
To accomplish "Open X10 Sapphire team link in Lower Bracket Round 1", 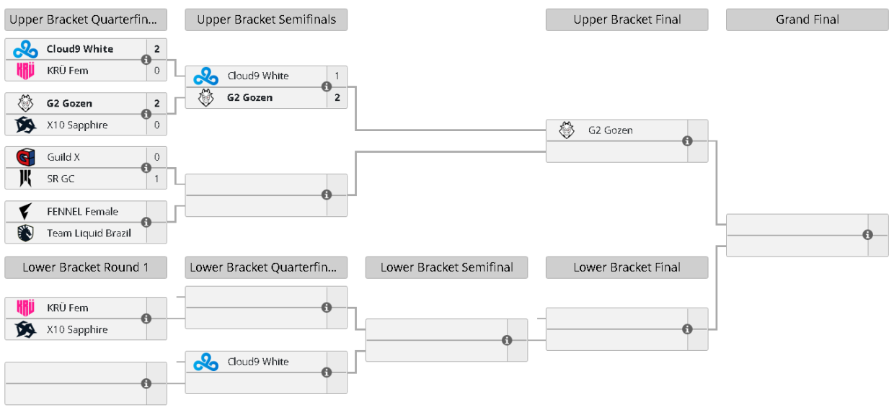I will pos(77,329).
